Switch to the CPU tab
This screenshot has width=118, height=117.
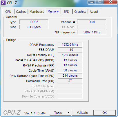point(8,12)
